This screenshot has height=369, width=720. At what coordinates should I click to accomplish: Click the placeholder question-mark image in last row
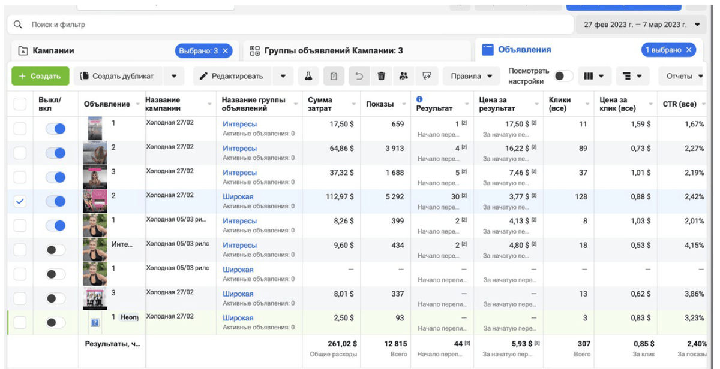click(95, 322)
